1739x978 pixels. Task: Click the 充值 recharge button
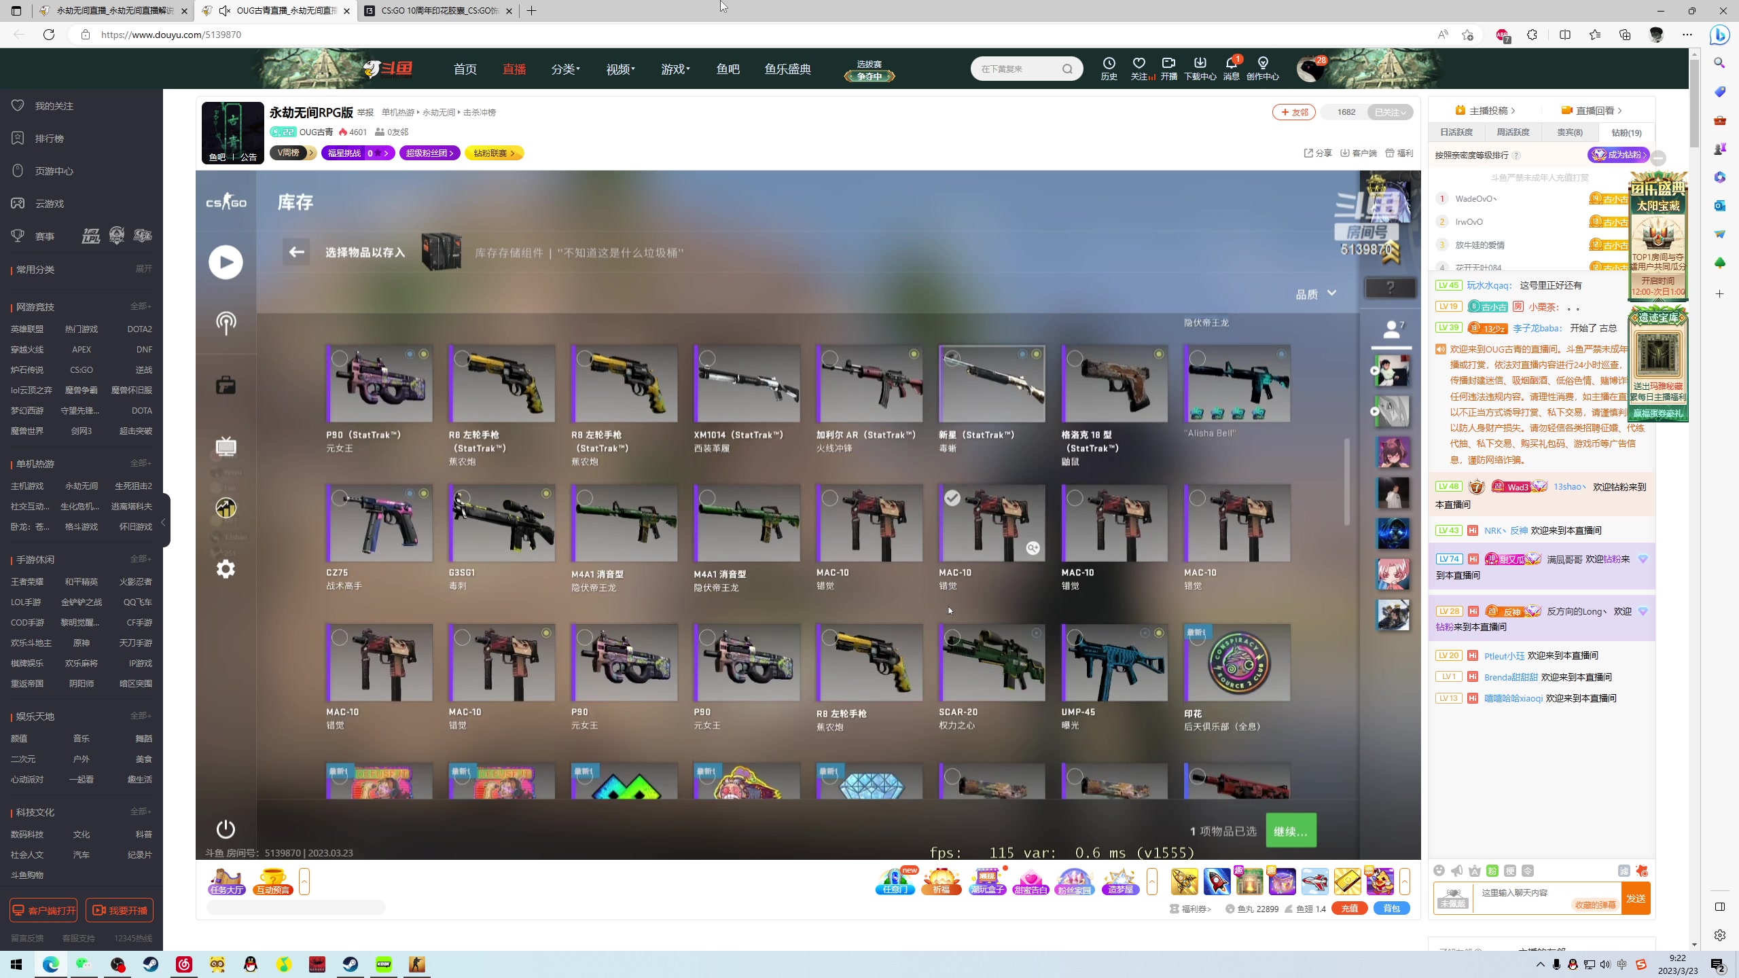[1350, 909]
